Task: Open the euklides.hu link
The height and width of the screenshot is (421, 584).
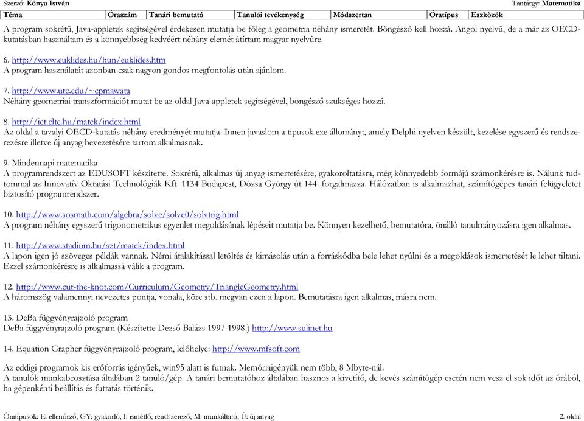Action: [89, 60]
